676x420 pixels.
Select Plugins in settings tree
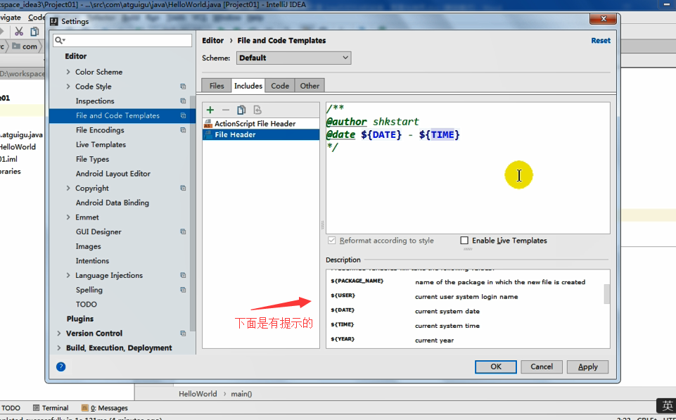click(x=79, y=319)
